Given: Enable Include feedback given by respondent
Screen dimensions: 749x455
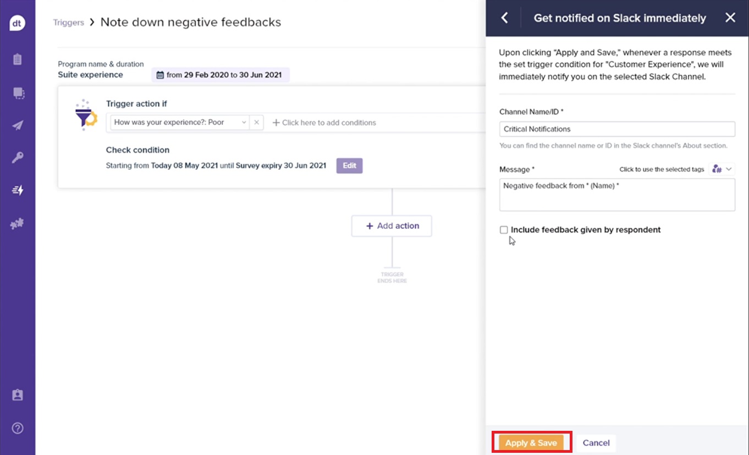Looking at the screenshot, I should pos(504,230).
